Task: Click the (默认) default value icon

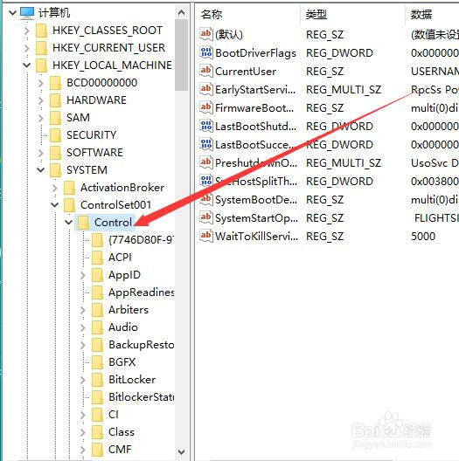Action: coord(205,34)
